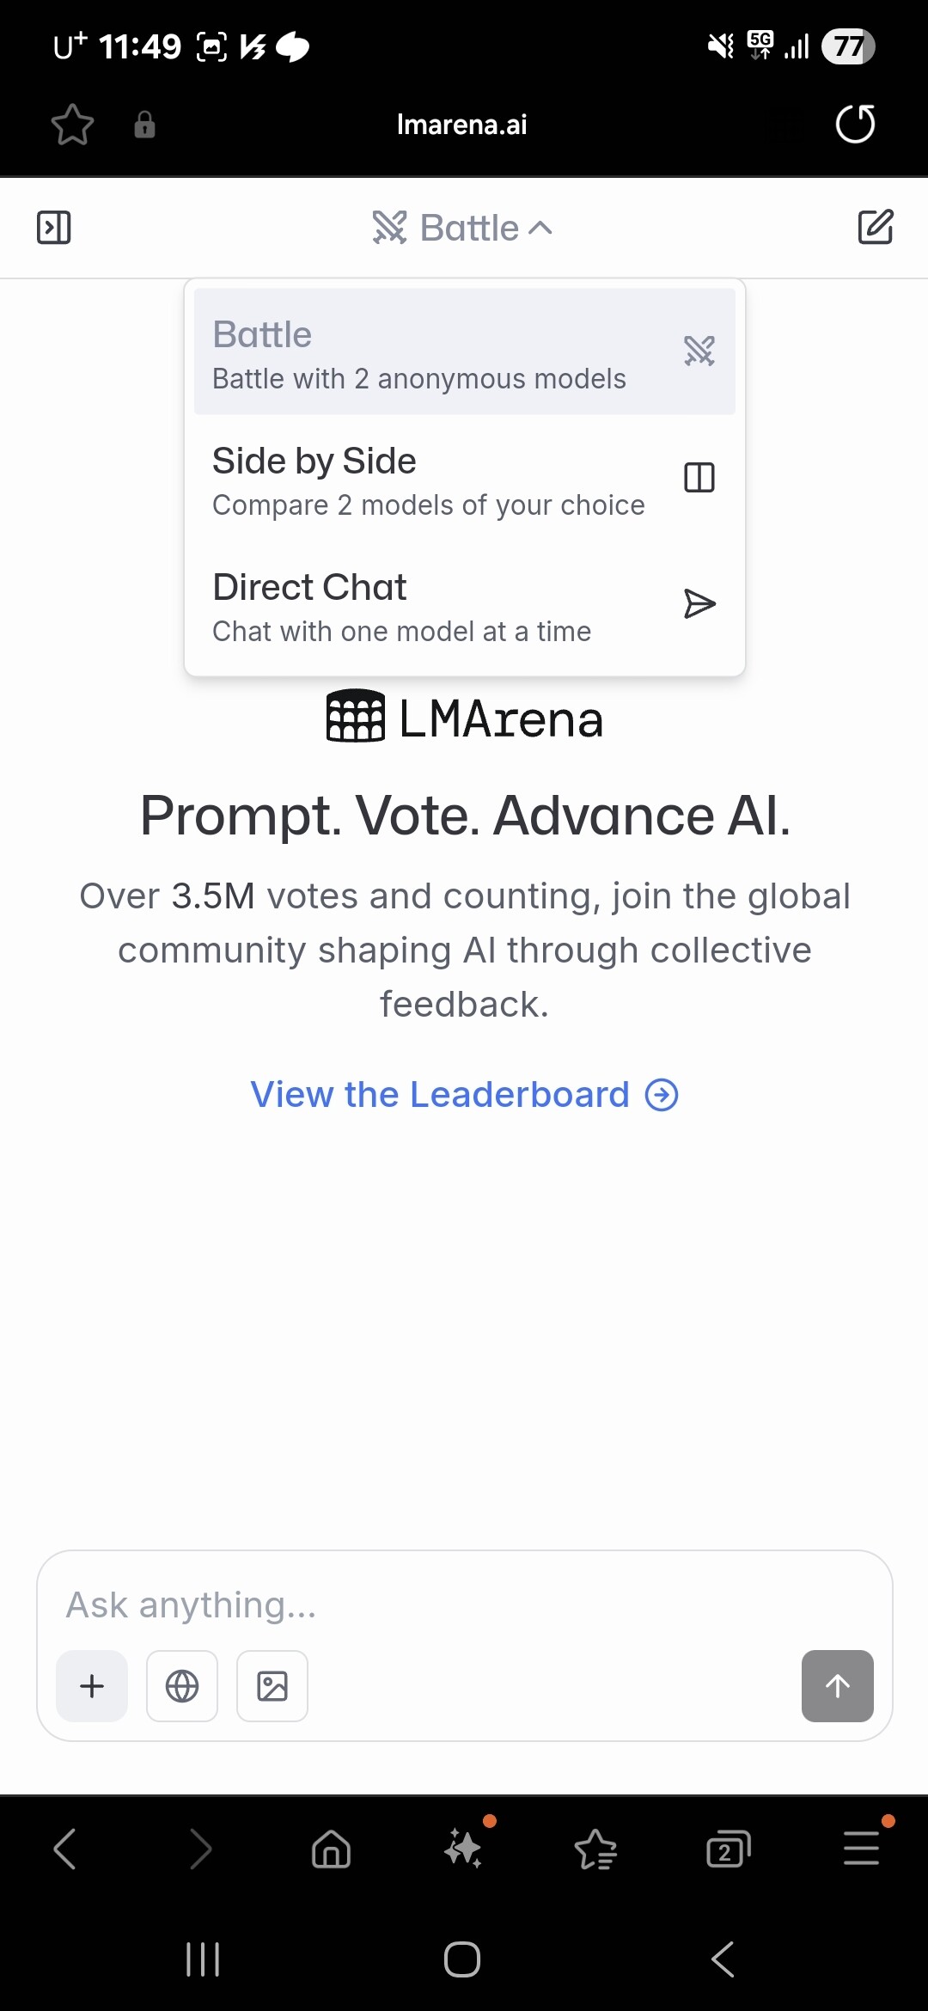
Task: Collapse the Battle mode dropdown
Action: coord(462,228)
